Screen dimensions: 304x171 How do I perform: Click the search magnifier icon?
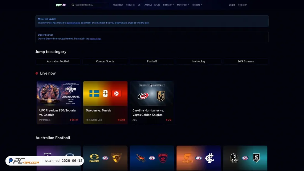[73, 5]
